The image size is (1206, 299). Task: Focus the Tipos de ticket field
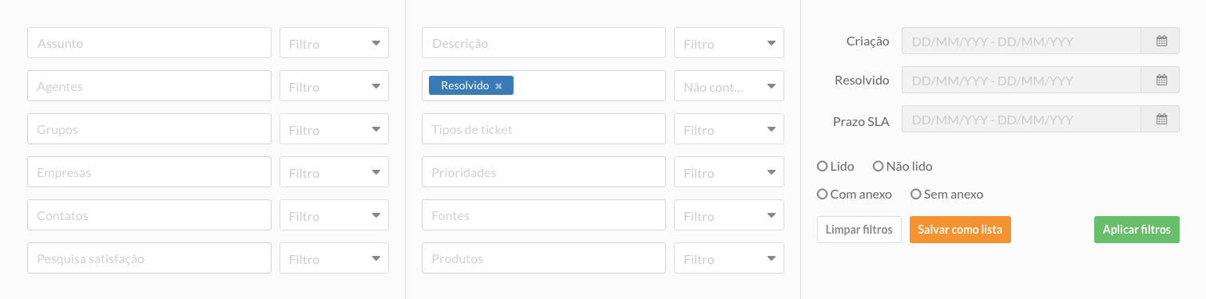pos(544,129)
